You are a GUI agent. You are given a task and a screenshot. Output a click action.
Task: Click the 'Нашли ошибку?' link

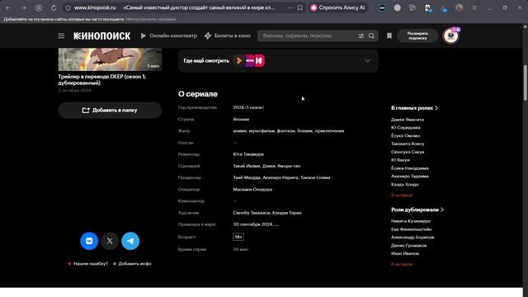(x=91, y=264)
